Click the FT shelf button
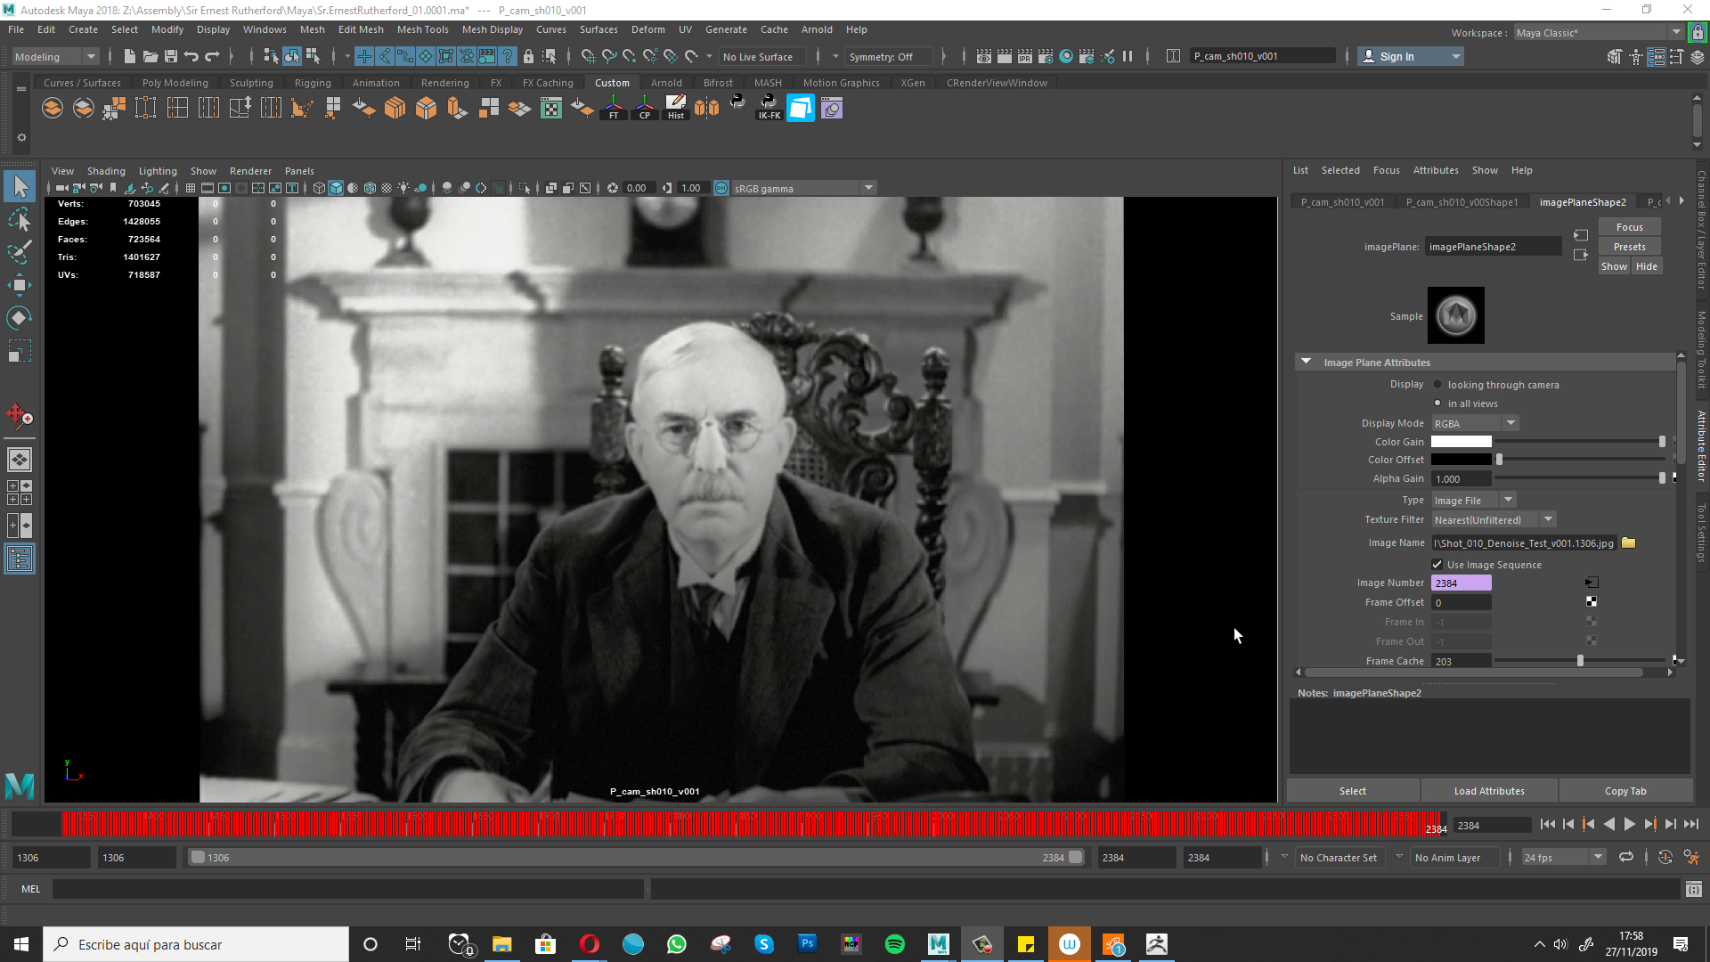 tap(614, 109)
